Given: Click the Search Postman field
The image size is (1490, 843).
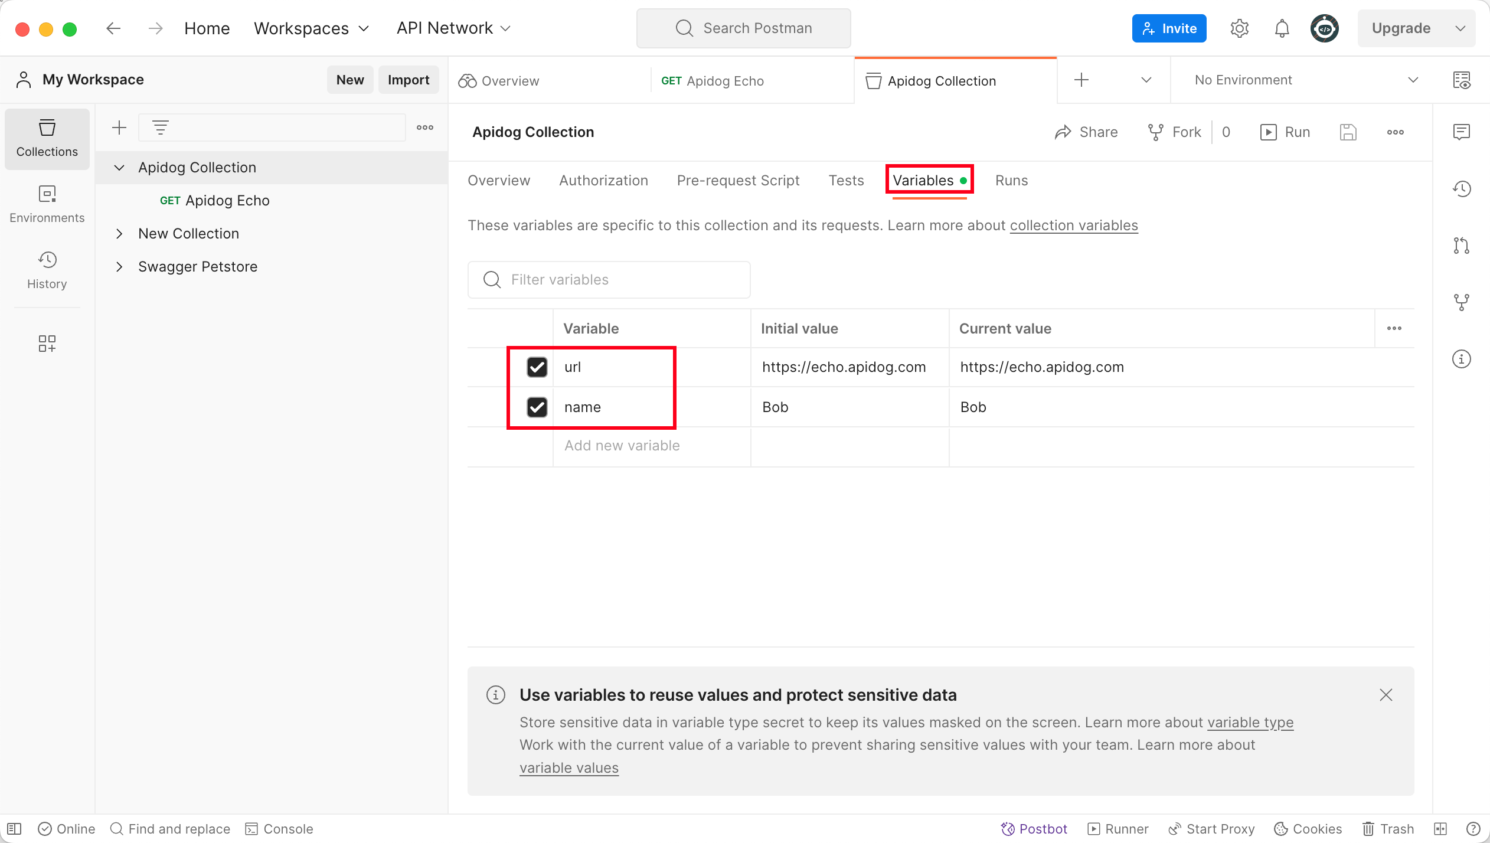Looking at the screenshot, I should tap(743, 28).
